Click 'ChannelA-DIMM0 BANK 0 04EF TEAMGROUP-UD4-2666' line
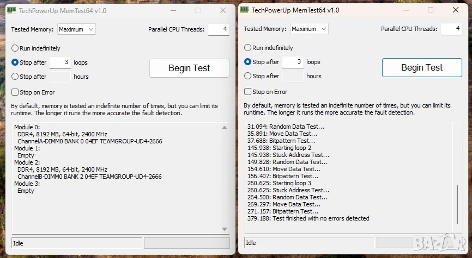The width and height of the screenshot is (472, 258). click(x=90, y=141)
